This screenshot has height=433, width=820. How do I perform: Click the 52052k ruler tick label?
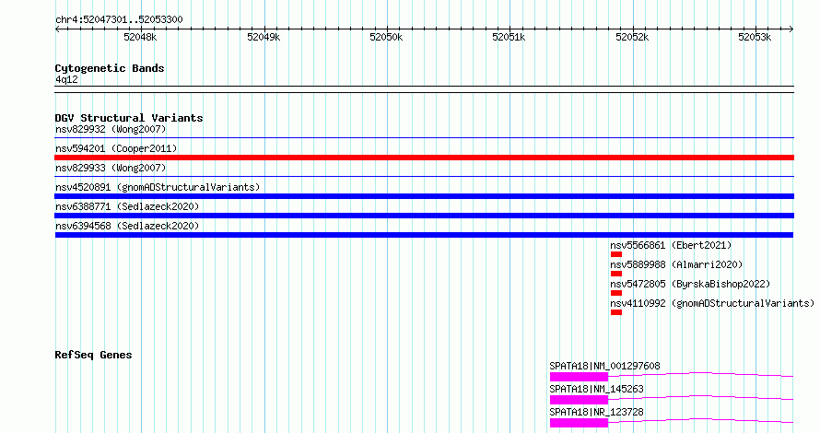(632, 37)
